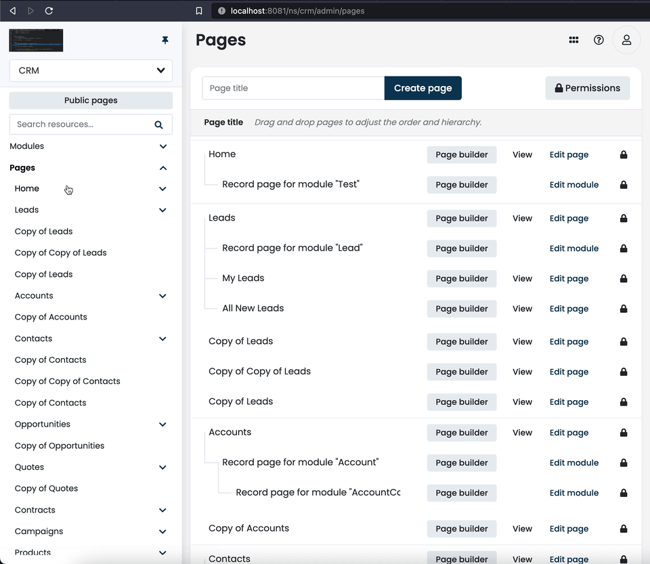Screen dimensions: 650x564
Task: Expand Campaigns in sidebar with its chevron
Action: (x=163, y=532)
